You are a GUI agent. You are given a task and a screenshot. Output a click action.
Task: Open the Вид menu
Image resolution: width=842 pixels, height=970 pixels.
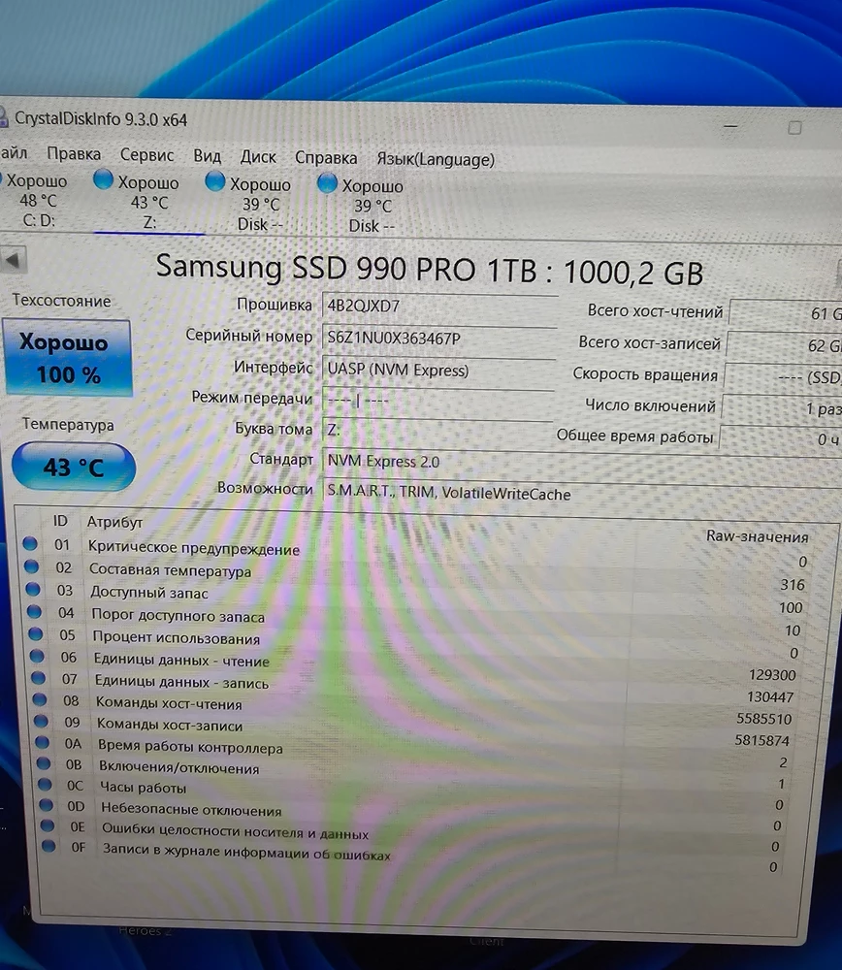(207, 156)
